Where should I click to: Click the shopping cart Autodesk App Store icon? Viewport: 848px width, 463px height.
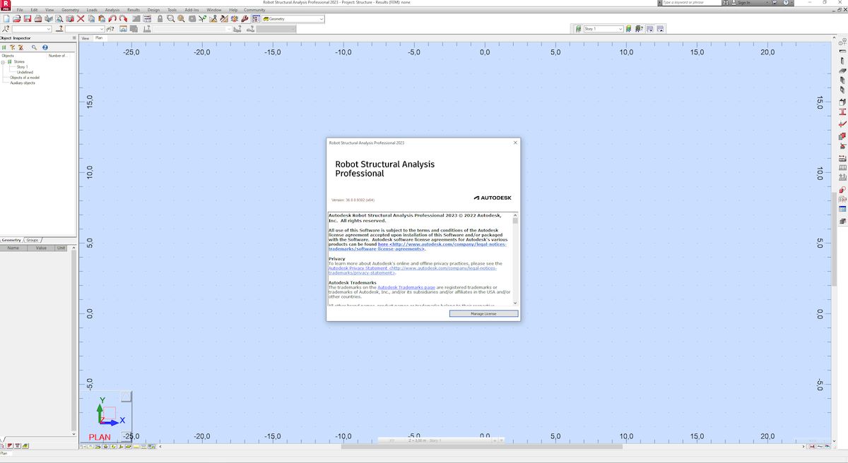click(774, 3)
